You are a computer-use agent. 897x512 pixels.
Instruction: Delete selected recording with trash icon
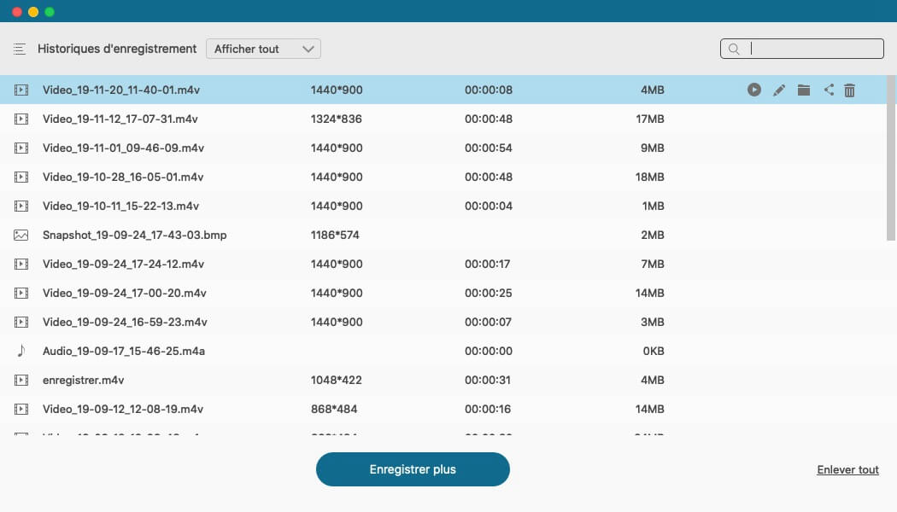(x=849, y=90)
